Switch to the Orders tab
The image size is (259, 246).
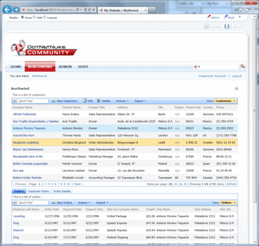pyautogui.click(x=19, y=191)
